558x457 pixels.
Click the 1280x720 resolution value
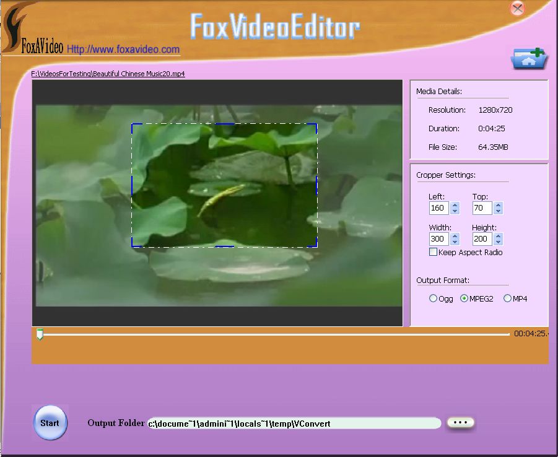click(495, 110)
